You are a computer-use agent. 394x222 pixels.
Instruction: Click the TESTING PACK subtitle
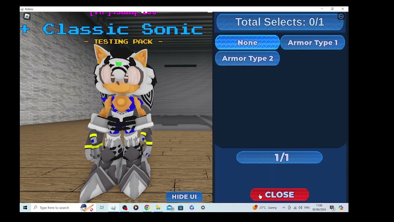123,42
